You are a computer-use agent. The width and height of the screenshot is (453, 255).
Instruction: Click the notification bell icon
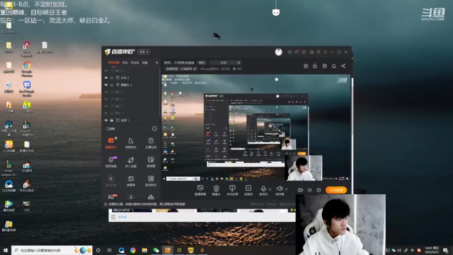pos(334,66)
